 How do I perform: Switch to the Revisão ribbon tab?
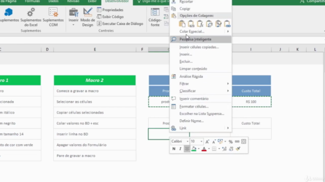tap(73, 2)
